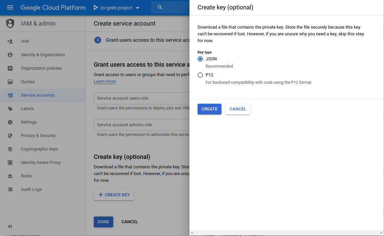Click the Settings gear icon
The height and width of the screenshot is (236, 384).
click(x=10, y=122)
